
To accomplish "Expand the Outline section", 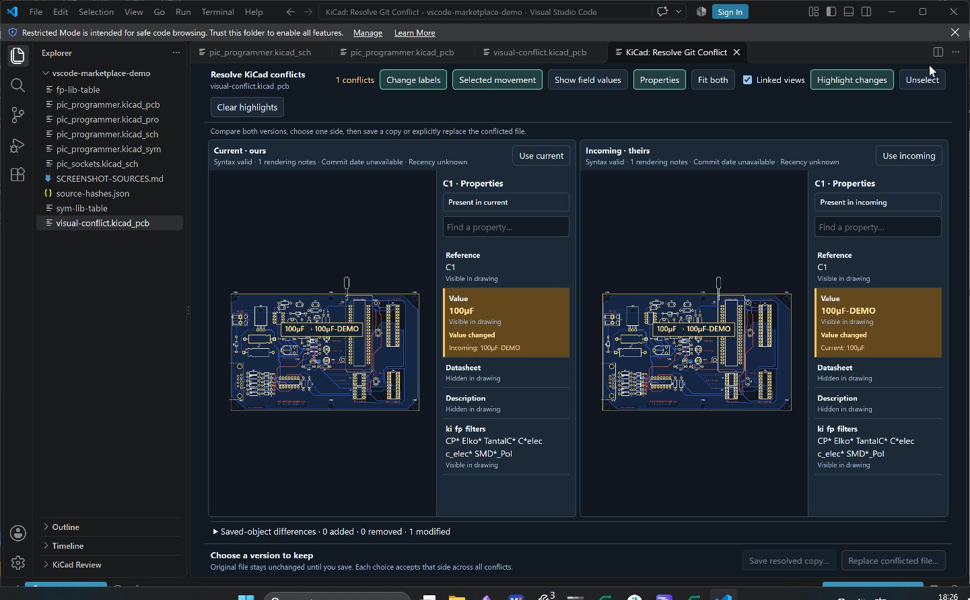I will tap(65, 527).
